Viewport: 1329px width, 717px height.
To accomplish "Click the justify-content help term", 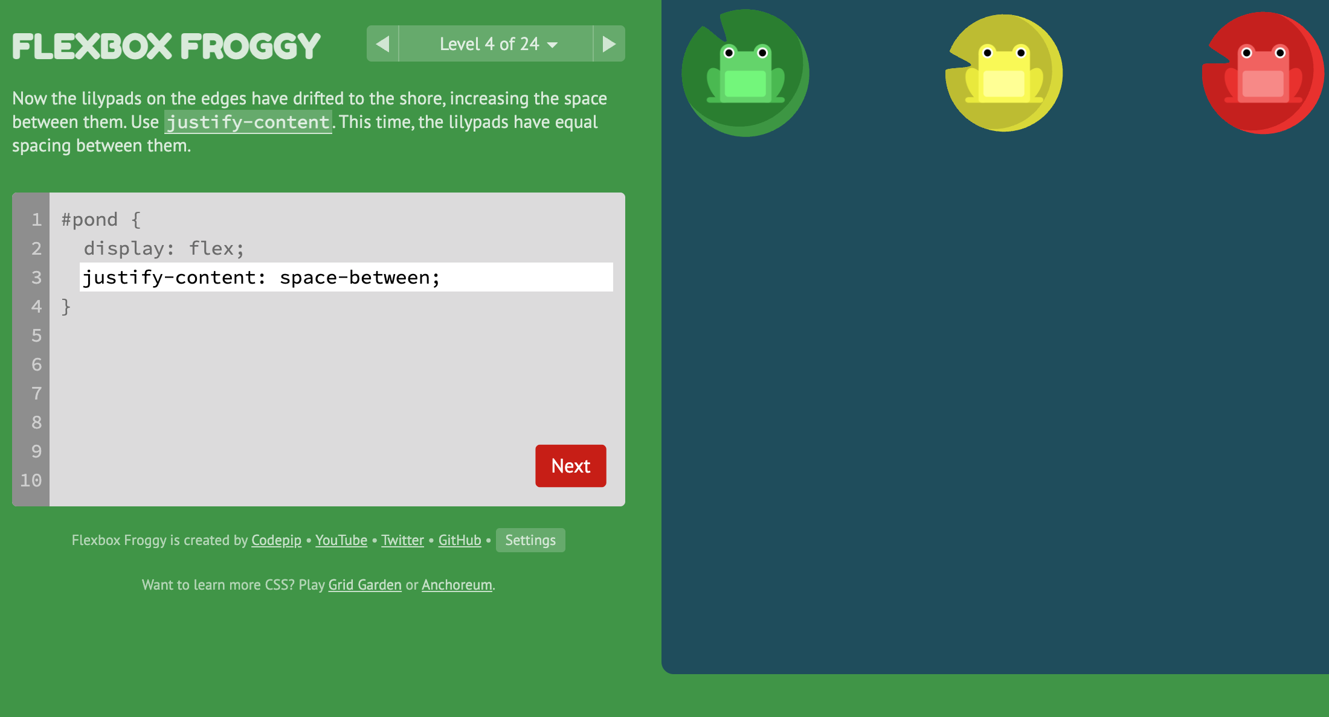I will point(248,123).
